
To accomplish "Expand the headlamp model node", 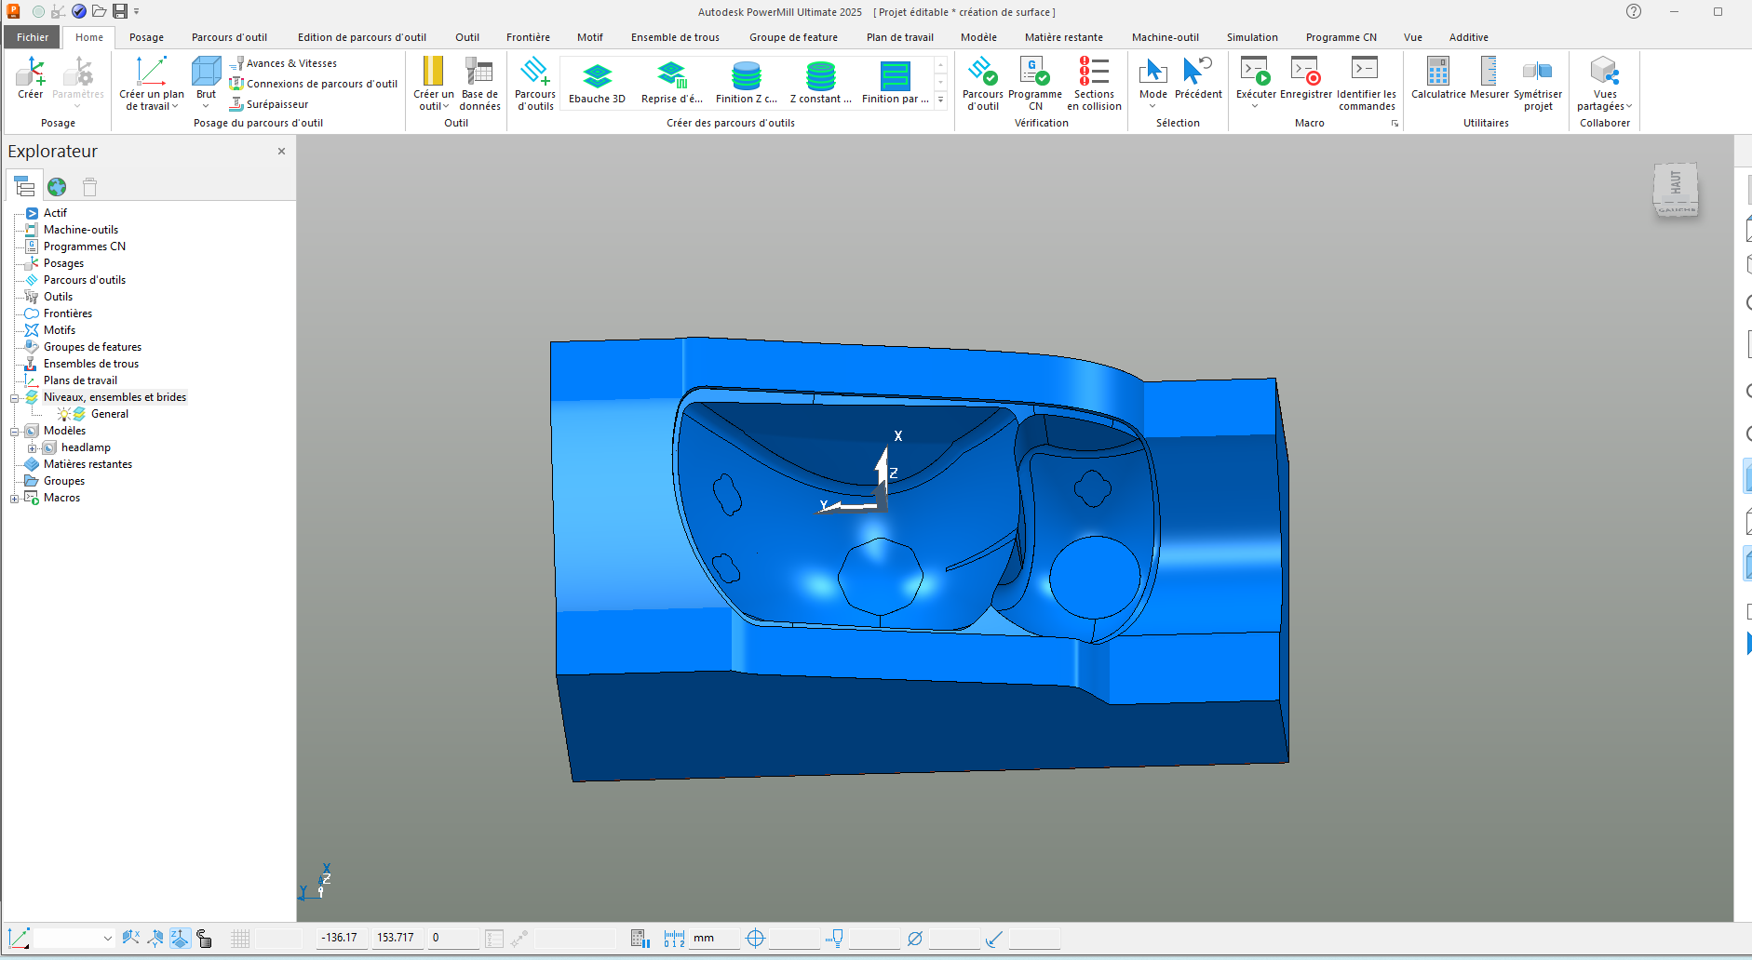I will tap(33, 448).
